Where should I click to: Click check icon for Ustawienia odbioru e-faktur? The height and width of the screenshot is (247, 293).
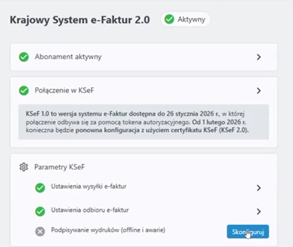coord(40,211)
